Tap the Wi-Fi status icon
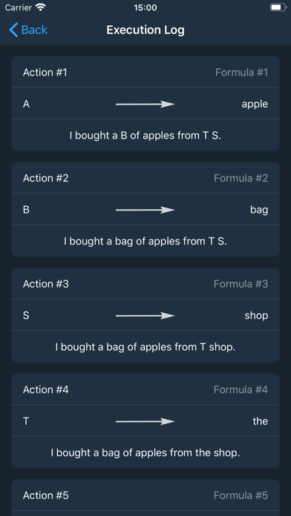Image resolution: width=291 pixels, height=516 pixels. click(x=41, y=7)
